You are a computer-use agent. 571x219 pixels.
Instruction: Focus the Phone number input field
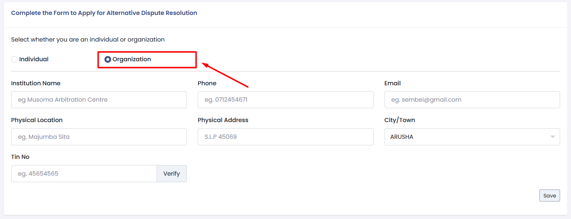[285, 99]
